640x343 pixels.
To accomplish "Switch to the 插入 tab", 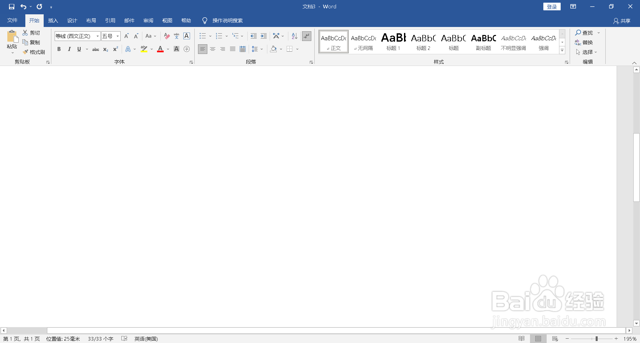I will 53,21.
